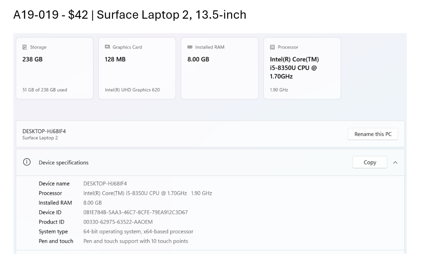Open the 238 GB Storage summary card

(x=54, y=68)
